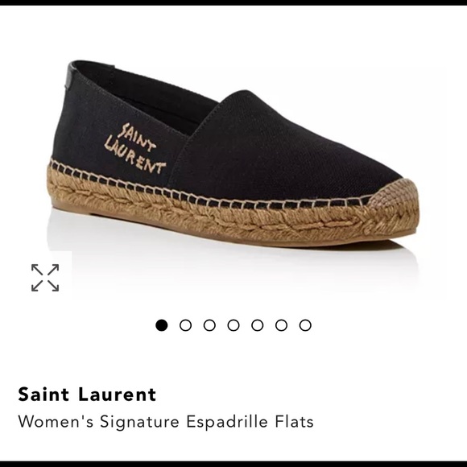Jump to the fourth image dot
Image resolution: width=467 pixels, height=467 pixels.
point(233,325)
